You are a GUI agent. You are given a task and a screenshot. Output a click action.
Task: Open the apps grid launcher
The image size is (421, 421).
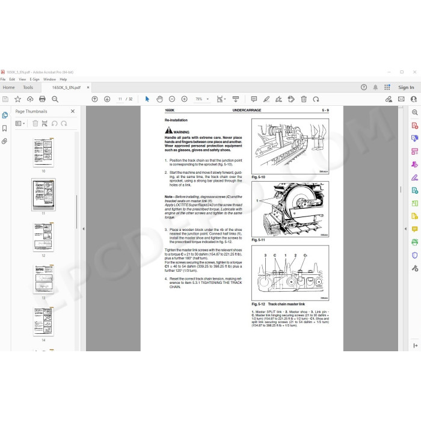click(x=387, y=87)
